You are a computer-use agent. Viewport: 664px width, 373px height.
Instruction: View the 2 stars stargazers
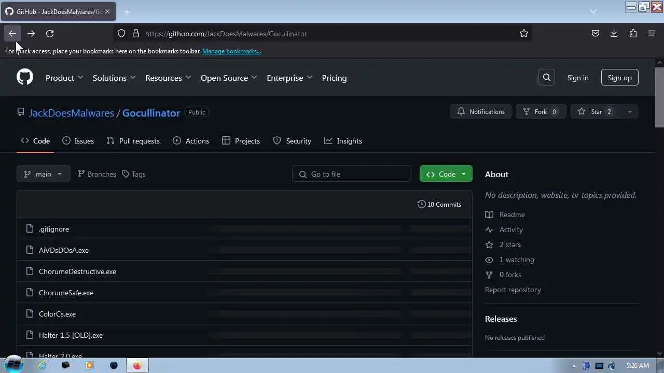coord(503,245)
